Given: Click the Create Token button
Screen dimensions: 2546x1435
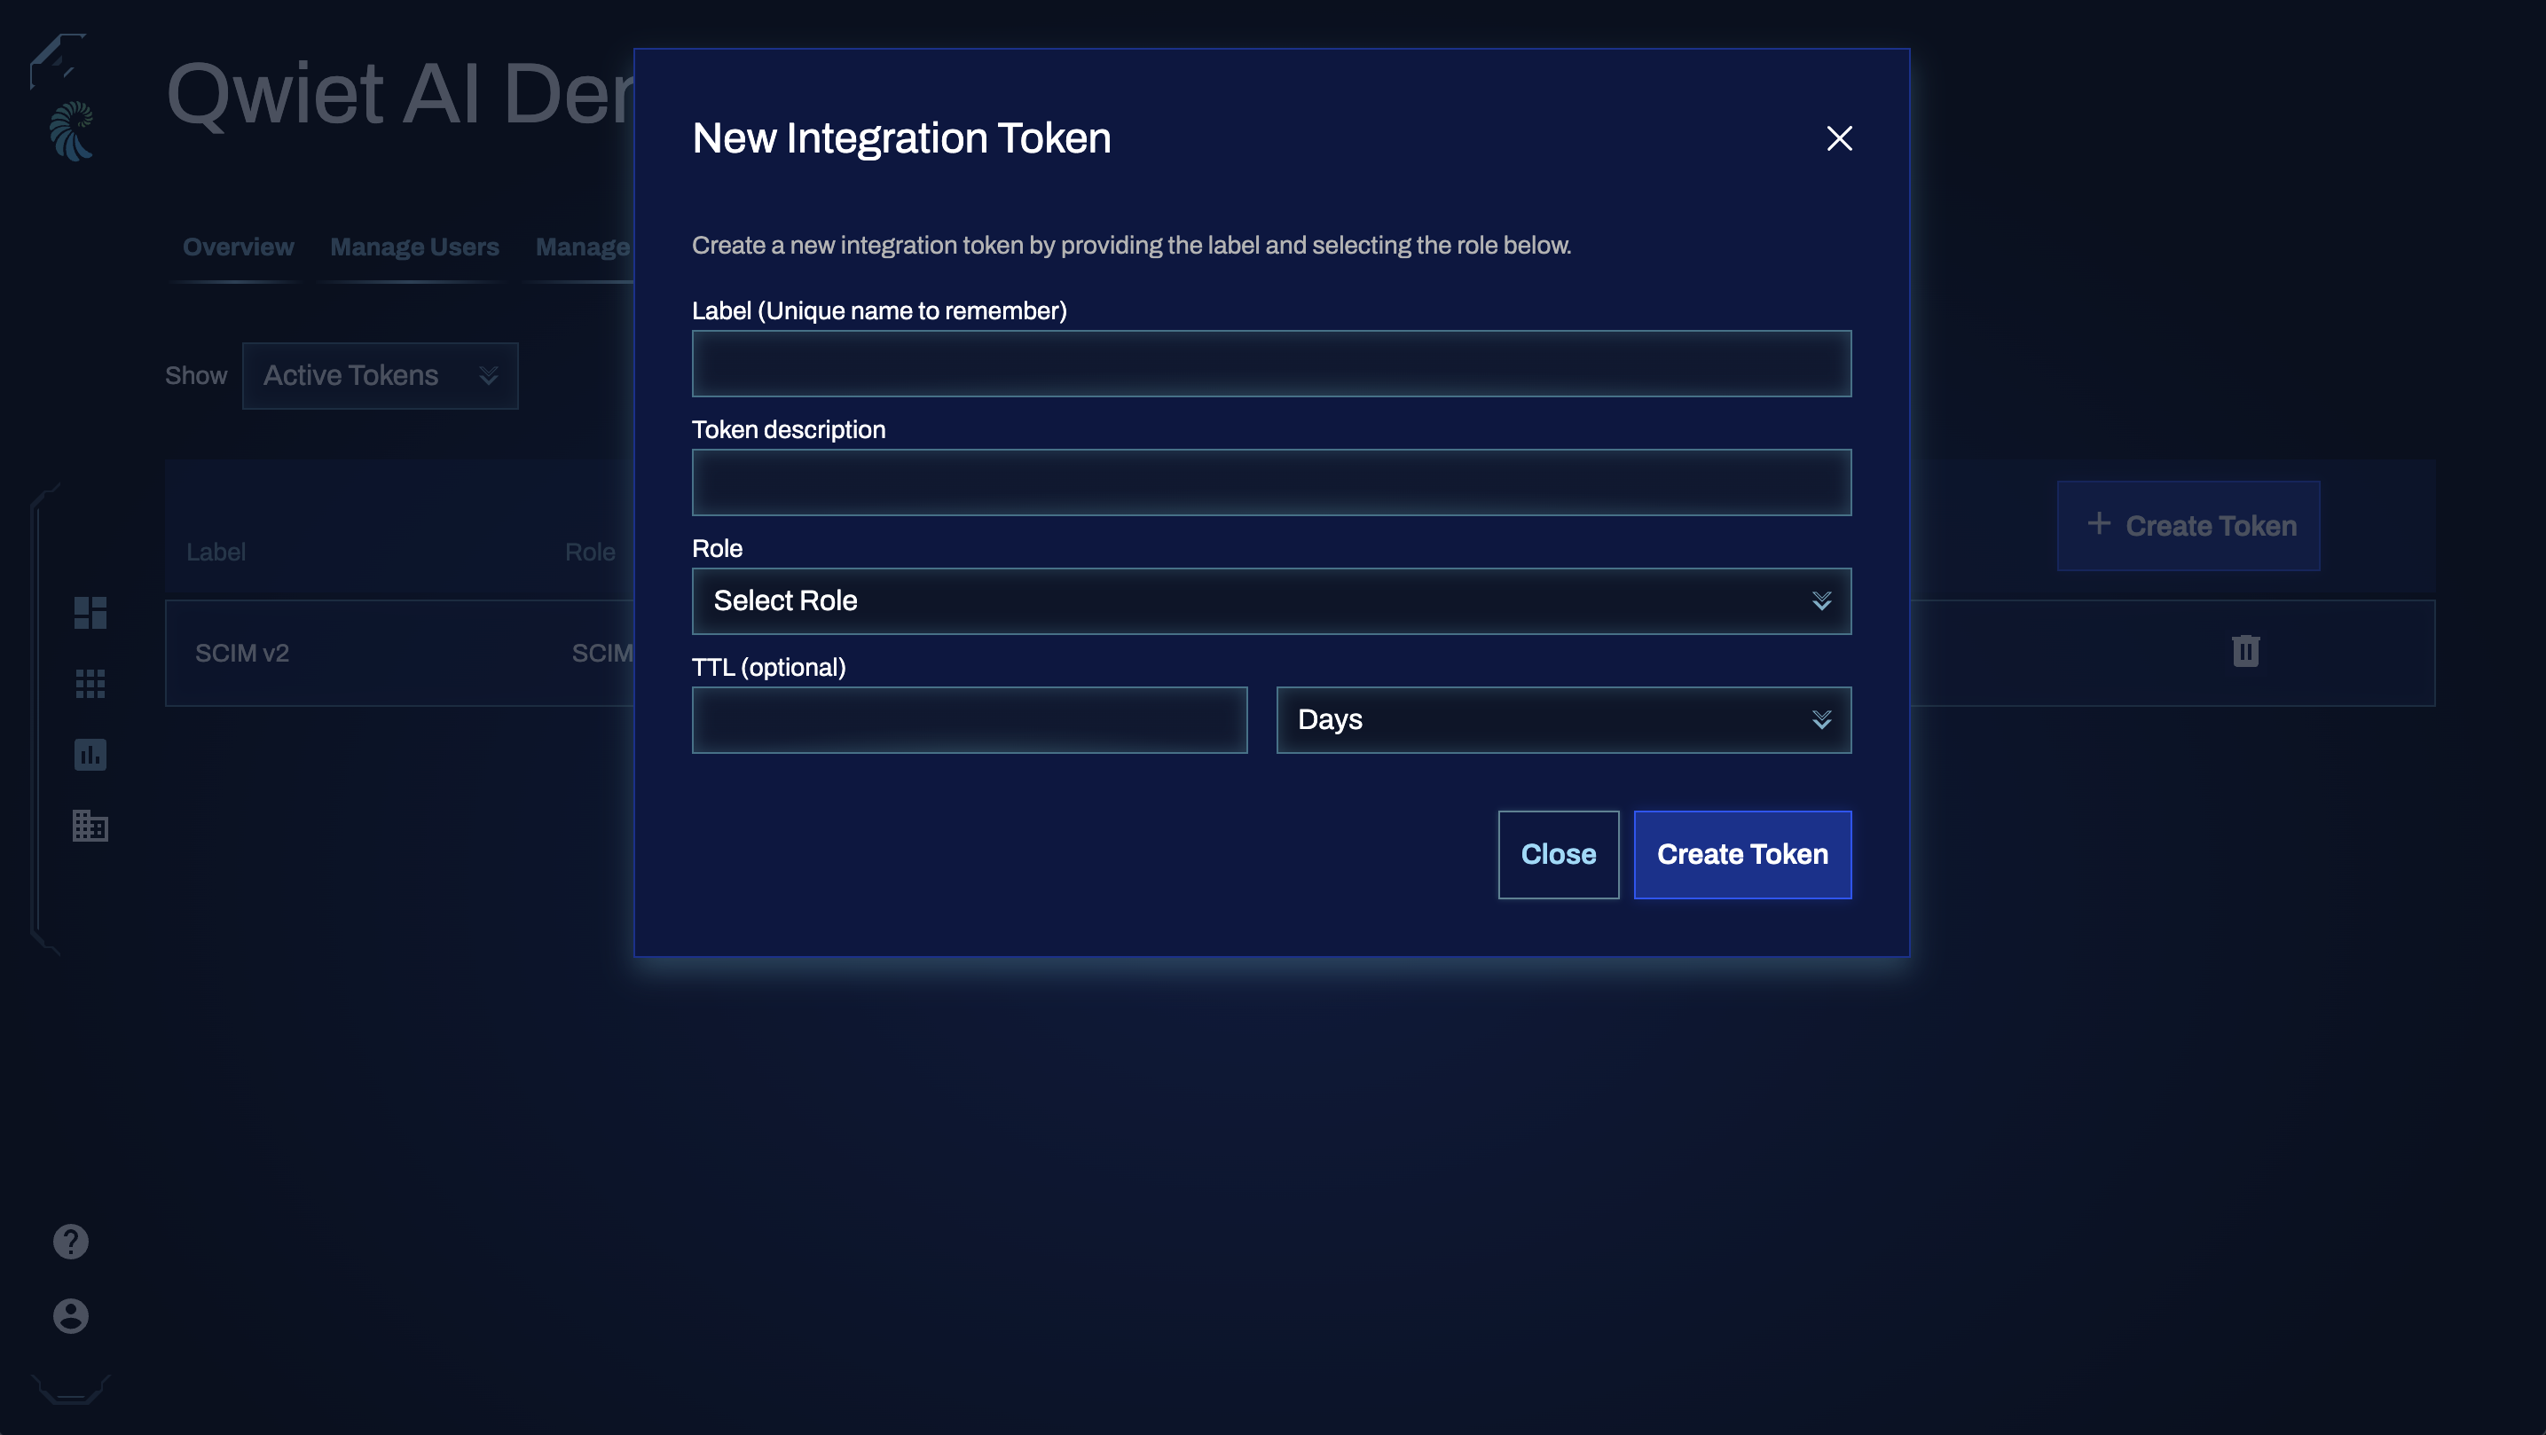Looking at the screenshot, I should (1741, 853).
